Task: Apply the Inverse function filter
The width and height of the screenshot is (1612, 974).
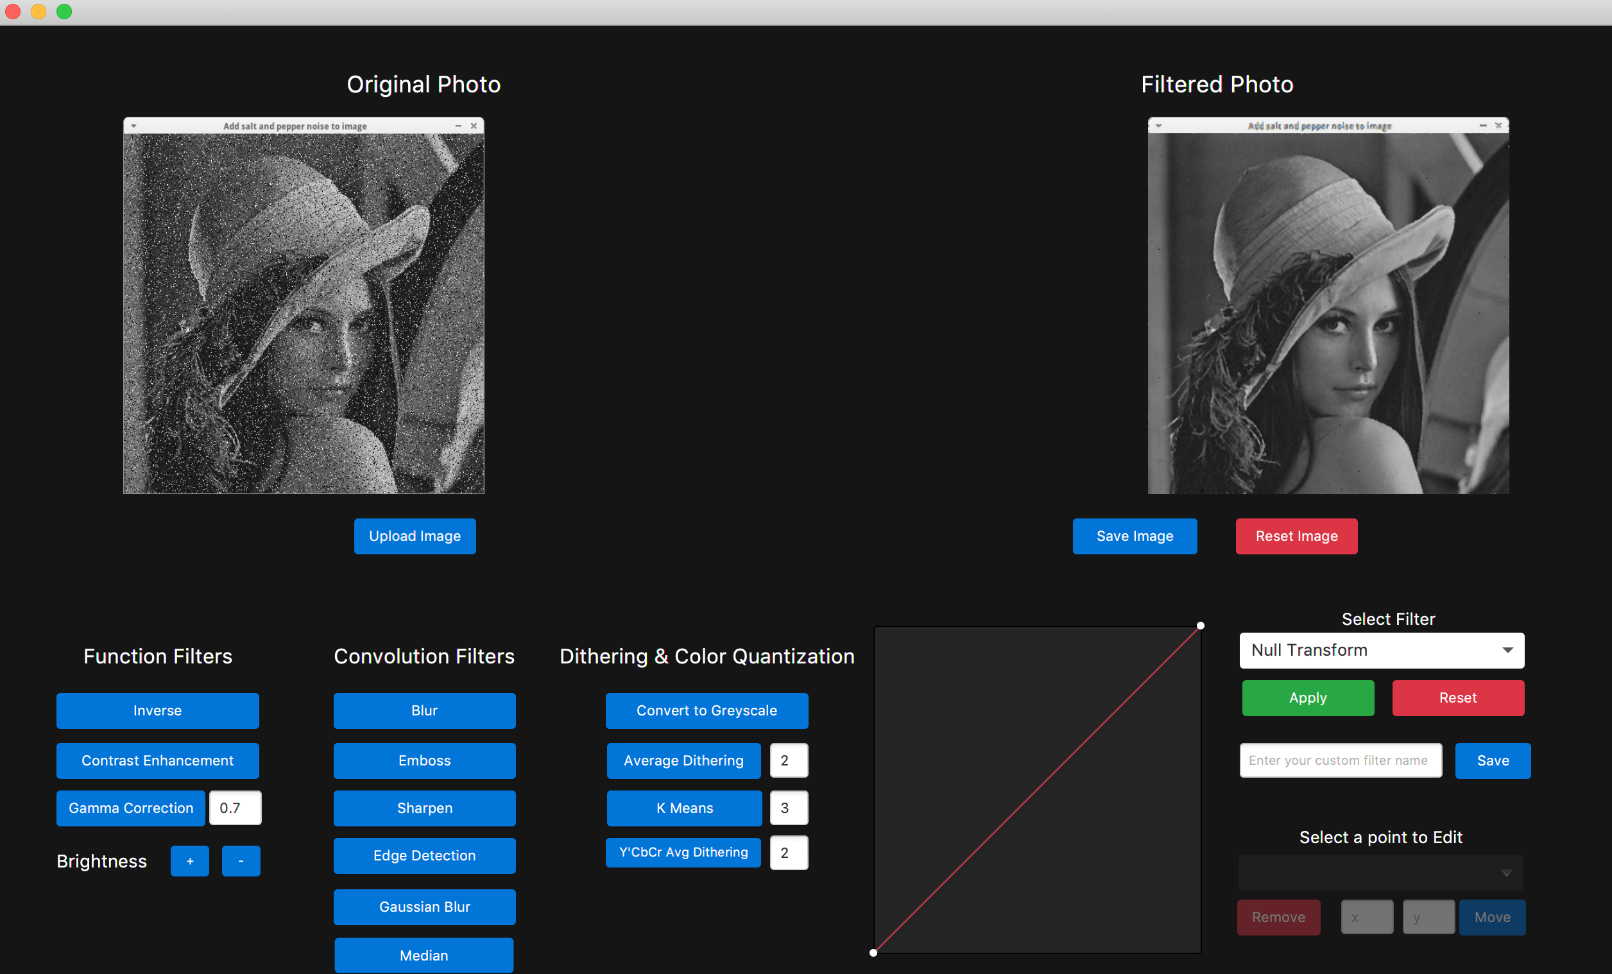Action: [x=157, y=710]
